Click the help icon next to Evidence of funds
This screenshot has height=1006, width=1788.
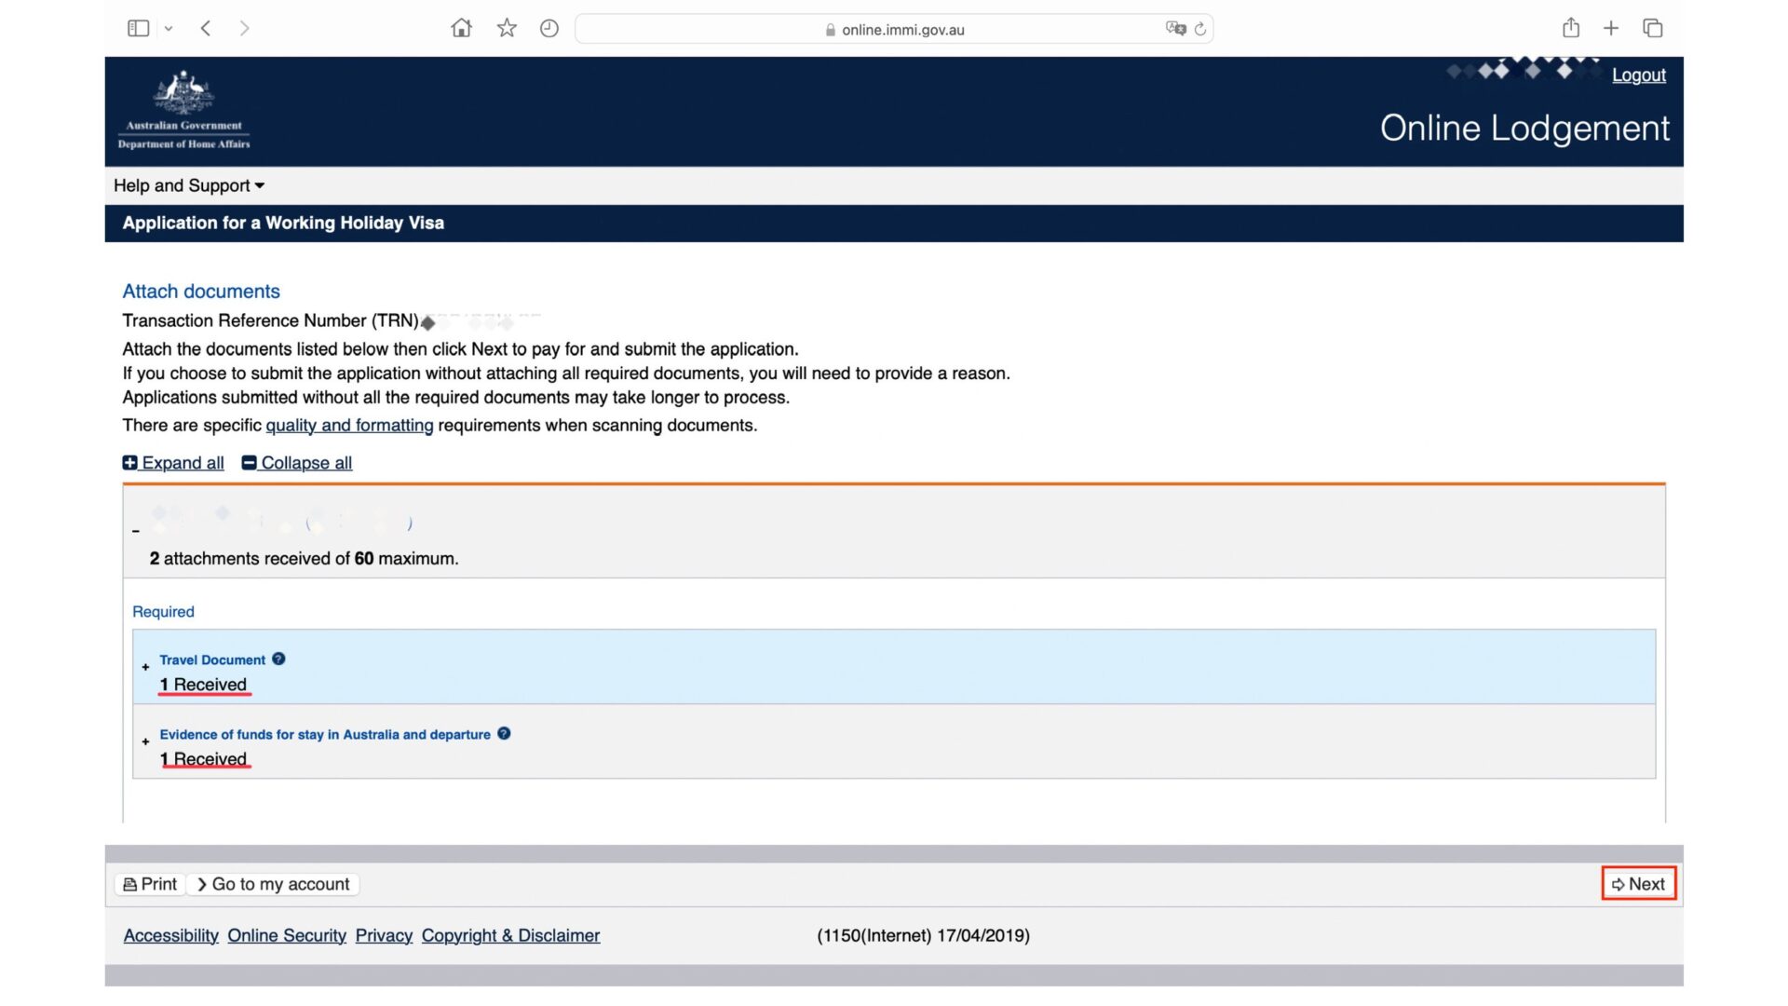point(504,733)
